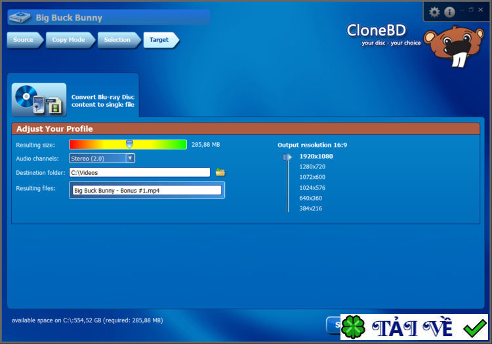Viewport: 492px width, 344px height.
Task: Close the CloneBD window
Action: pos(480,10)
